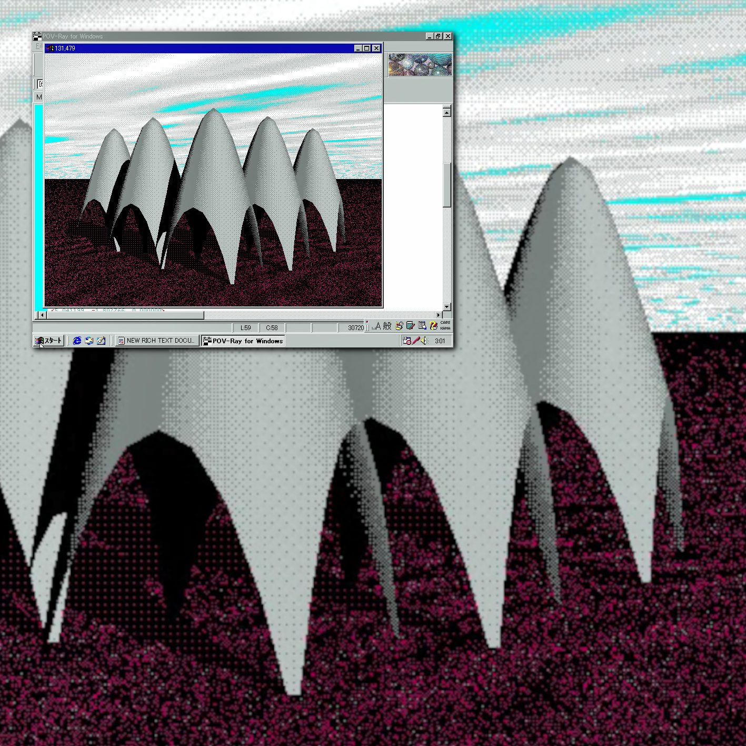746x746 pixels.
Task: Toggle the CAPS KANA lock indicator
Action: (445, 325)
